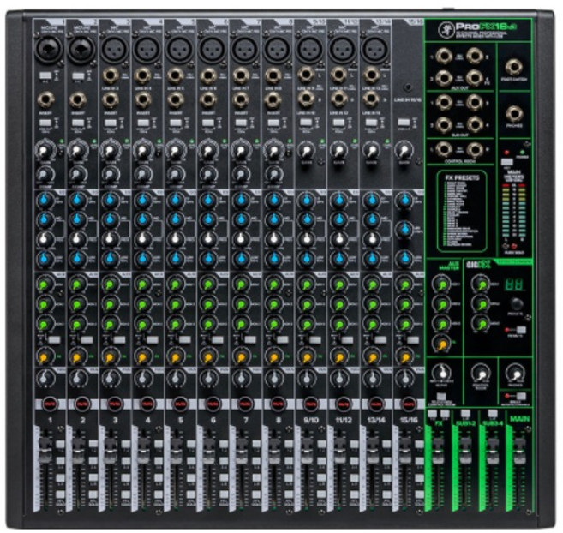Screen dimensions: 563x533
Task: Click the break switch near phones knob
Action: tap(521, 396)
